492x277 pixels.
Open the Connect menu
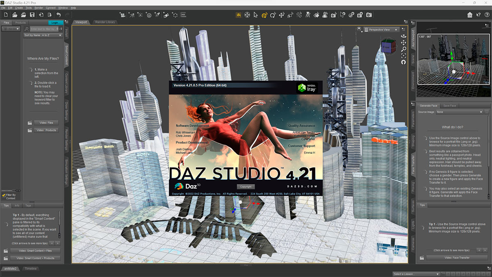pyautogui.click(x=51, y=8)
